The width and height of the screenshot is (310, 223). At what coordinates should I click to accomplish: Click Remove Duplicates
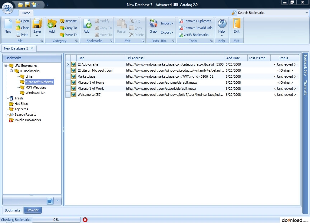pos(195,21)
